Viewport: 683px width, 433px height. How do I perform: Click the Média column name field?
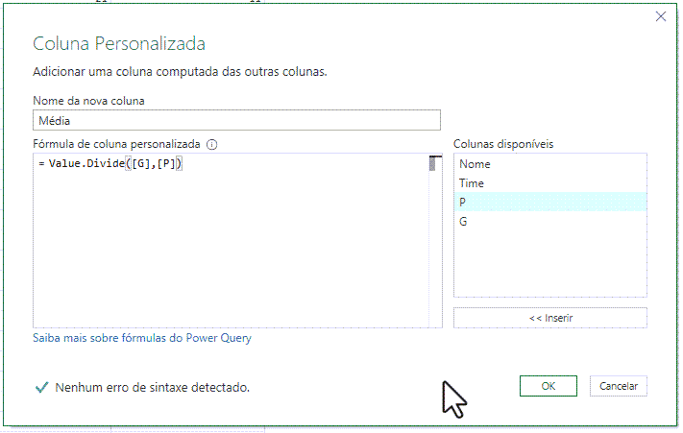236,120
